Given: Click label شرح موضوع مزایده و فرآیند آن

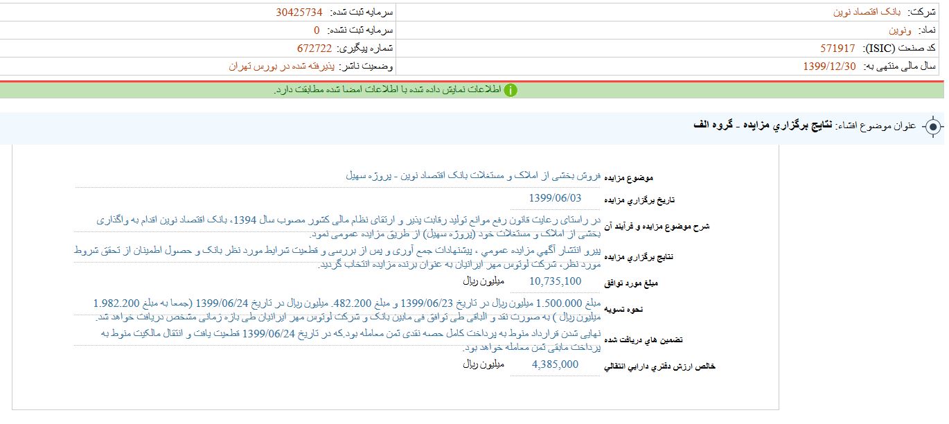Looking at the screenshot, I should 657,227.
